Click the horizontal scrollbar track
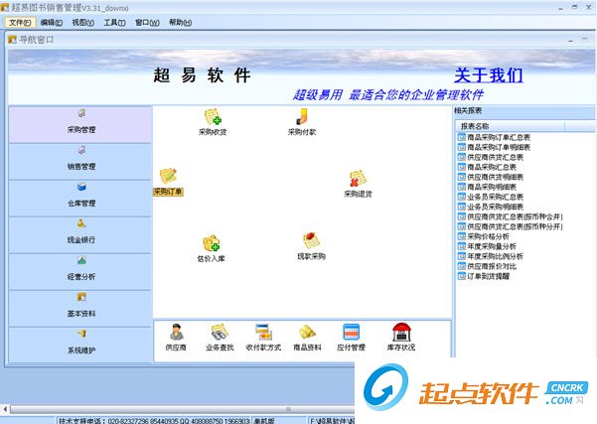This screenshot has width=597, height=424. (x=182, y=409)
